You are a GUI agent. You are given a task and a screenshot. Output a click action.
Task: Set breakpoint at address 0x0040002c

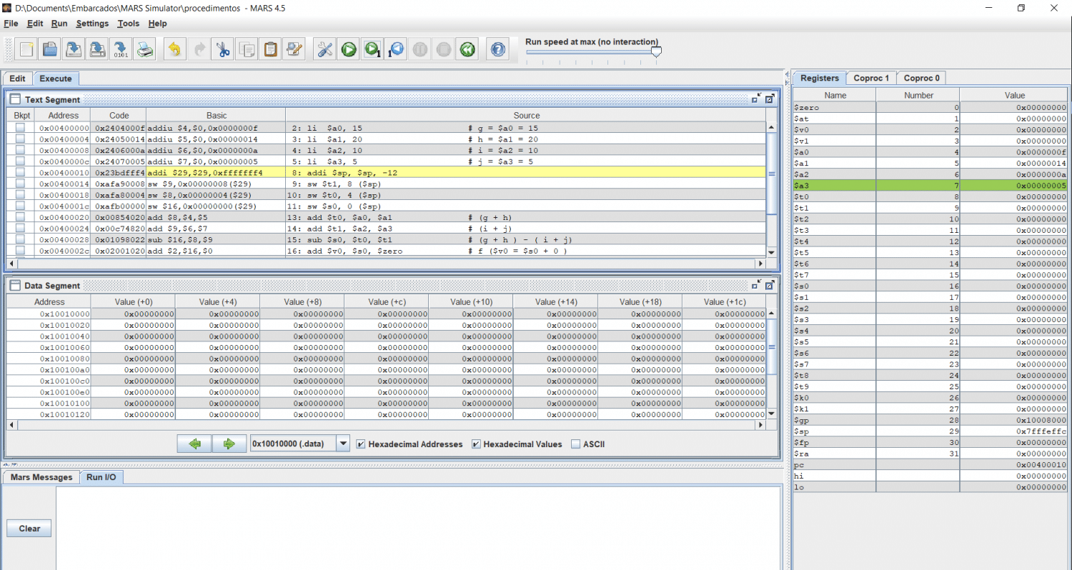click(x=20, y=251)
